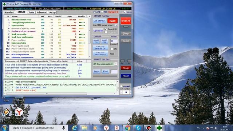Open the Windows Start orb
This screenshot has height=131, width=233.
pos(4,128)
